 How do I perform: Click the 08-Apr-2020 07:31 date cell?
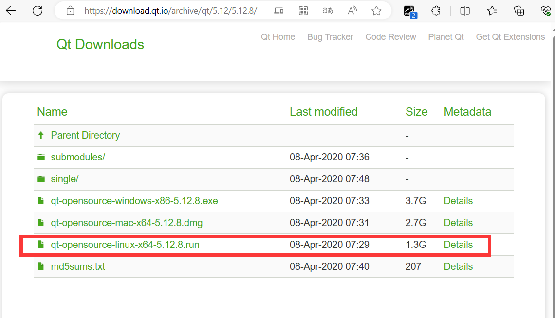click(329, 223)
